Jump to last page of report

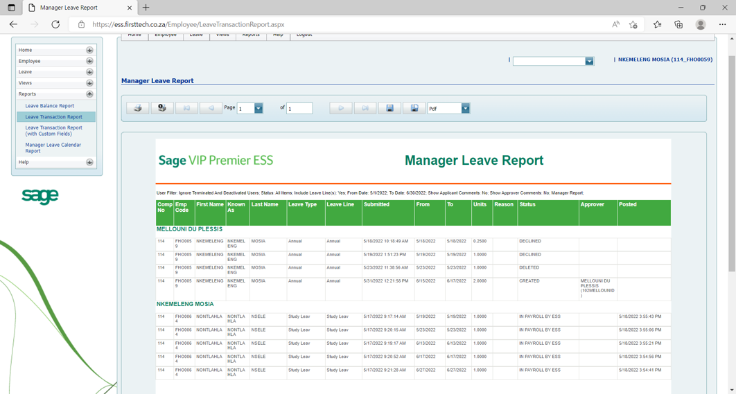click(365, 108)
